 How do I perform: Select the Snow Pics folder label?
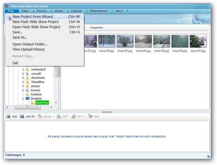coord(42,103)
